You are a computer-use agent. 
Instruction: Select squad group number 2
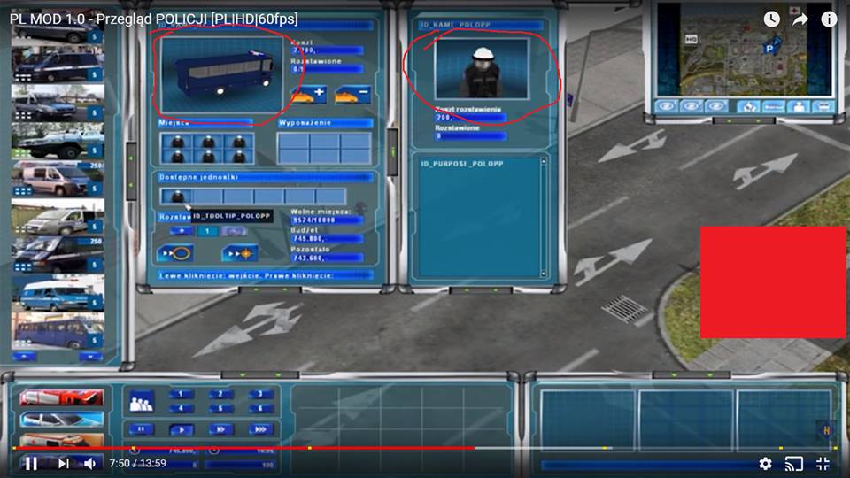click(x=220, y=394)
